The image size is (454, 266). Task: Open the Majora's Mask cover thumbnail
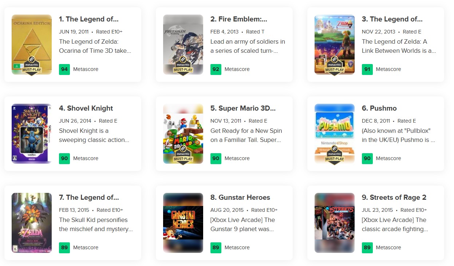32,223
